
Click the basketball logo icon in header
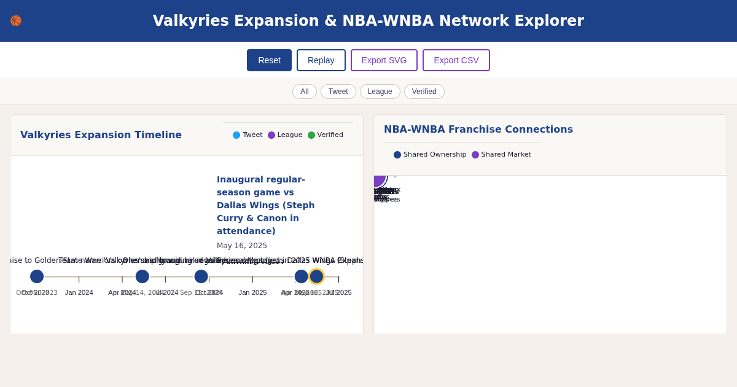16,21
